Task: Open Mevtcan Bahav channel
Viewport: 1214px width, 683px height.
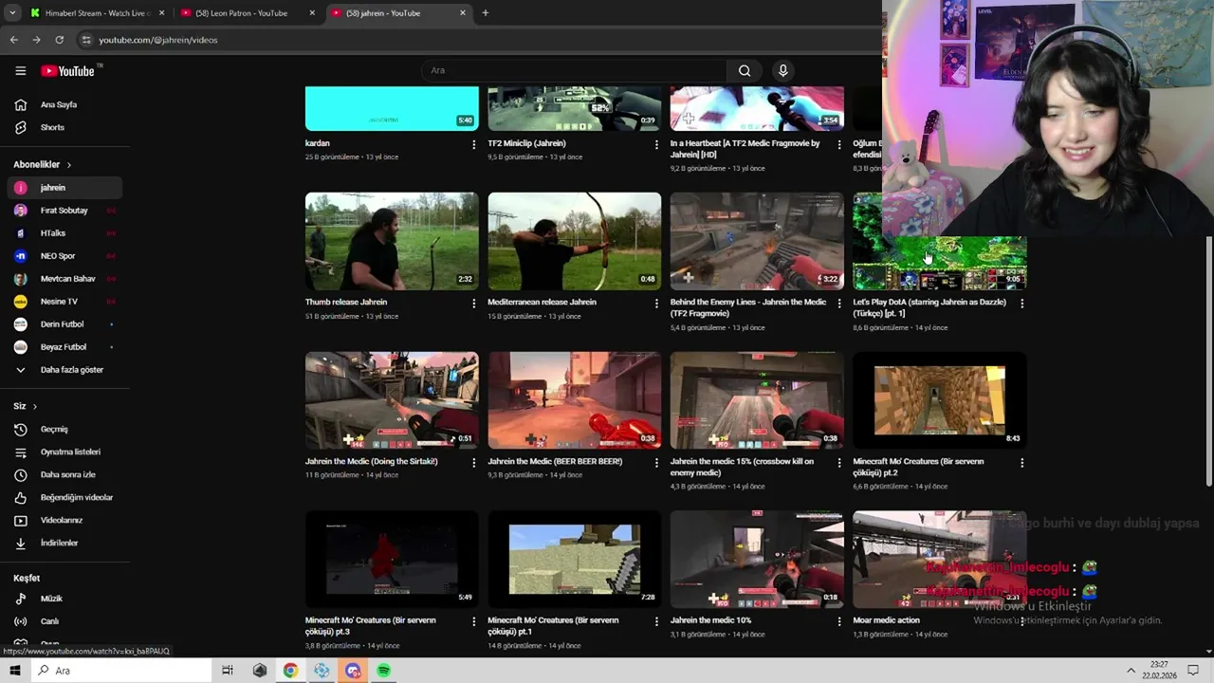Action: (64, 279)
